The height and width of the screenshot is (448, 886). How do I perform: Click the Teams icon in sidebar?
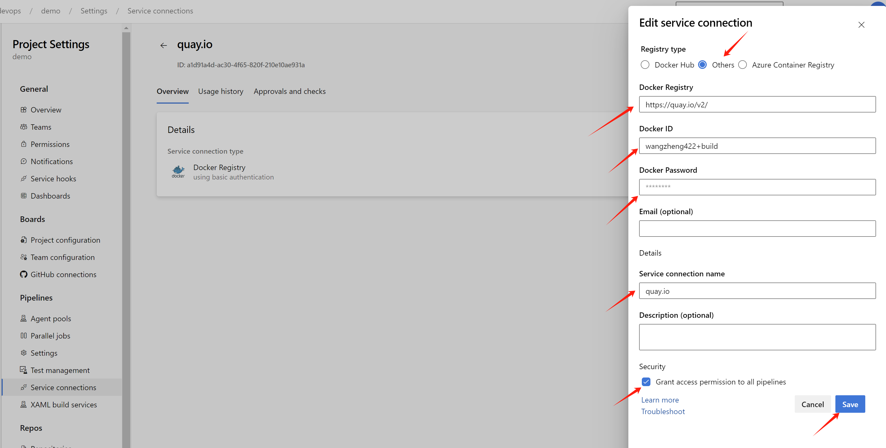click(x=23, y=127)
